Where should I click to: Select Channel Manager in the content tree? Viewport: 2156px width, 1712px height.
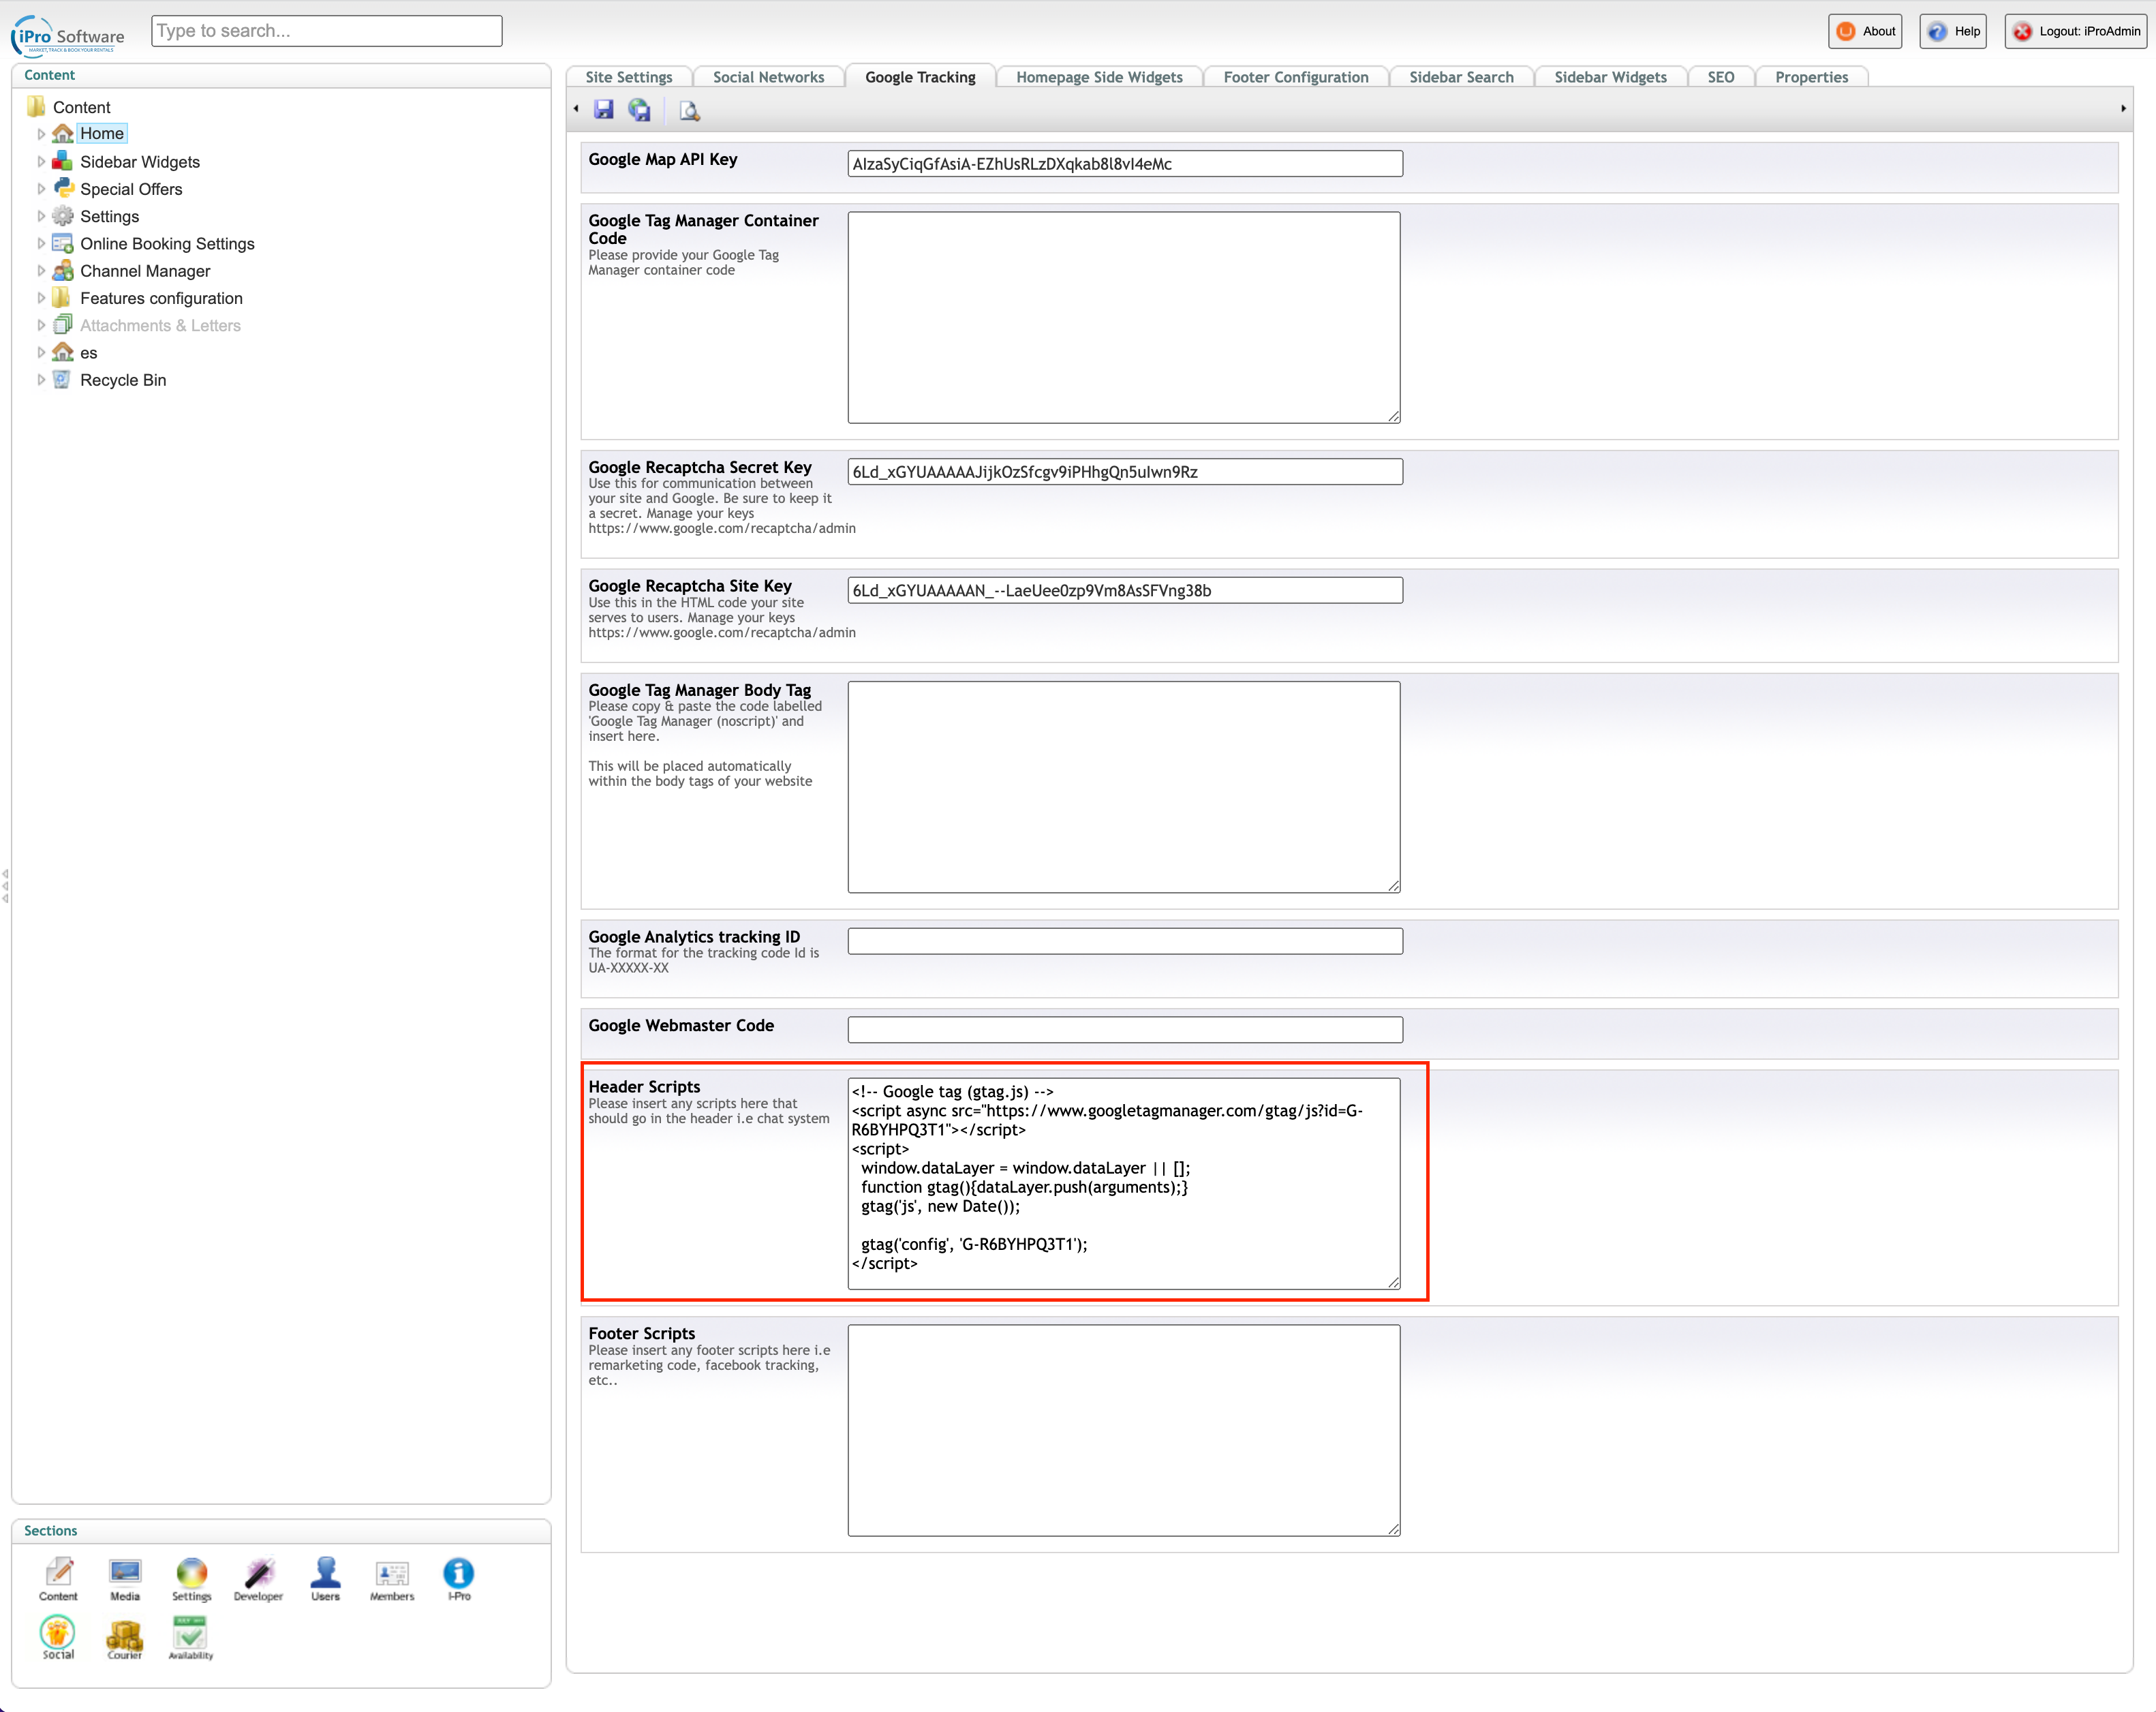tap(145, 271)
